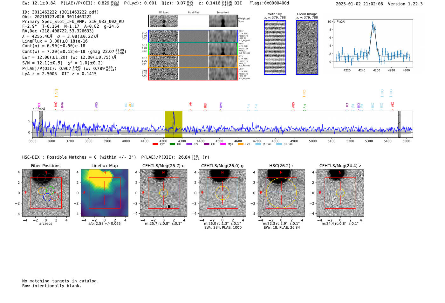Click the orange CIII line marker
The height and width of the screenshot is (303, 445).
tap(304, 93)
